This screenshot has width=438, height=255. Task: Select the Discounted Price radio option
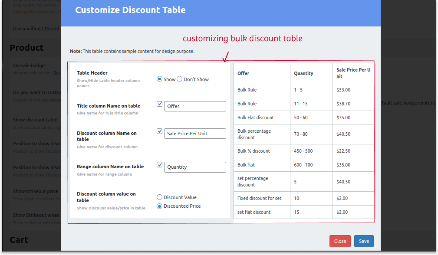(159, 206)
